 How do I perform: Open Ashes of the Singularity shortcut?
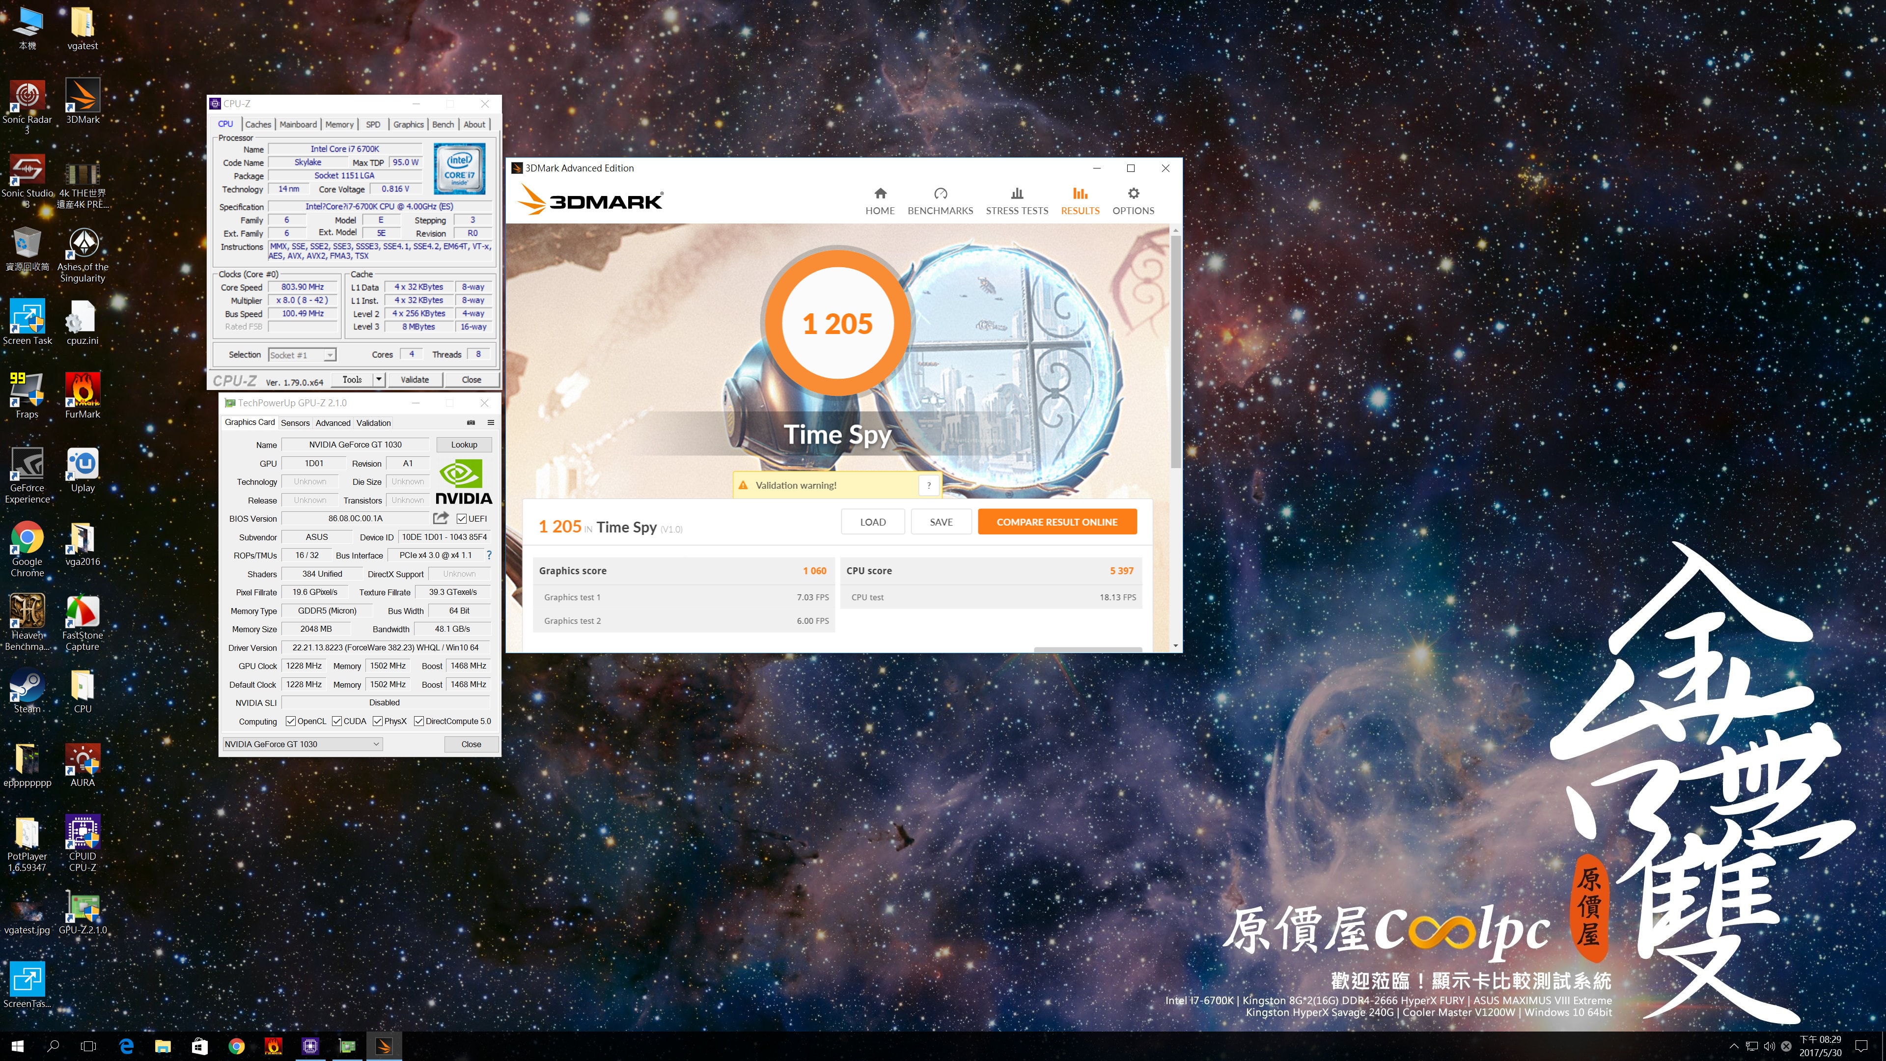[83, 255]
